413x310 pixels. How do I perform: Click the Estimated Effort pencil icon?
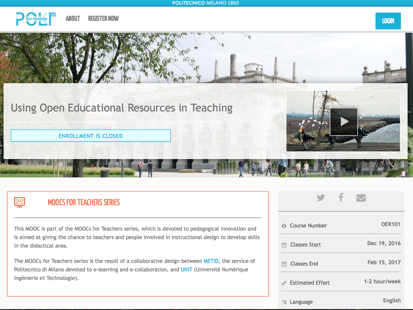(284, 283)
